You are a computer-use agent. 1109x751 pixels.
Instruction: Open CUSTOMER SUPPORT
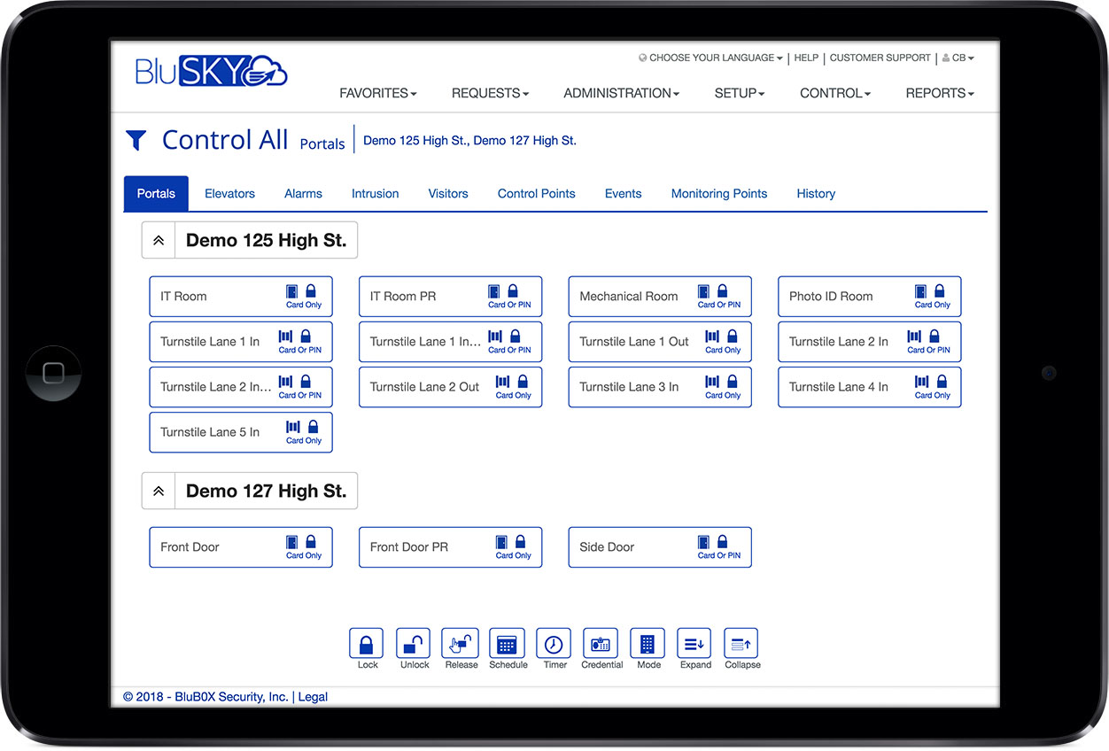[x=880, y=58]
